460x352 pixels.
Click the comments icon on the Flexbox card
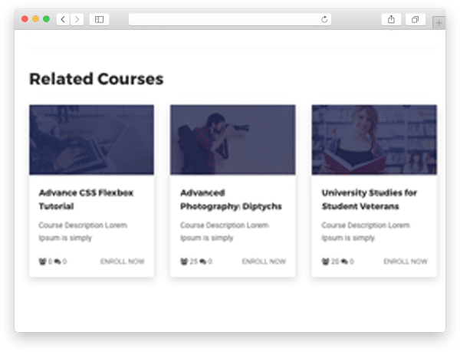pos(56,262)
